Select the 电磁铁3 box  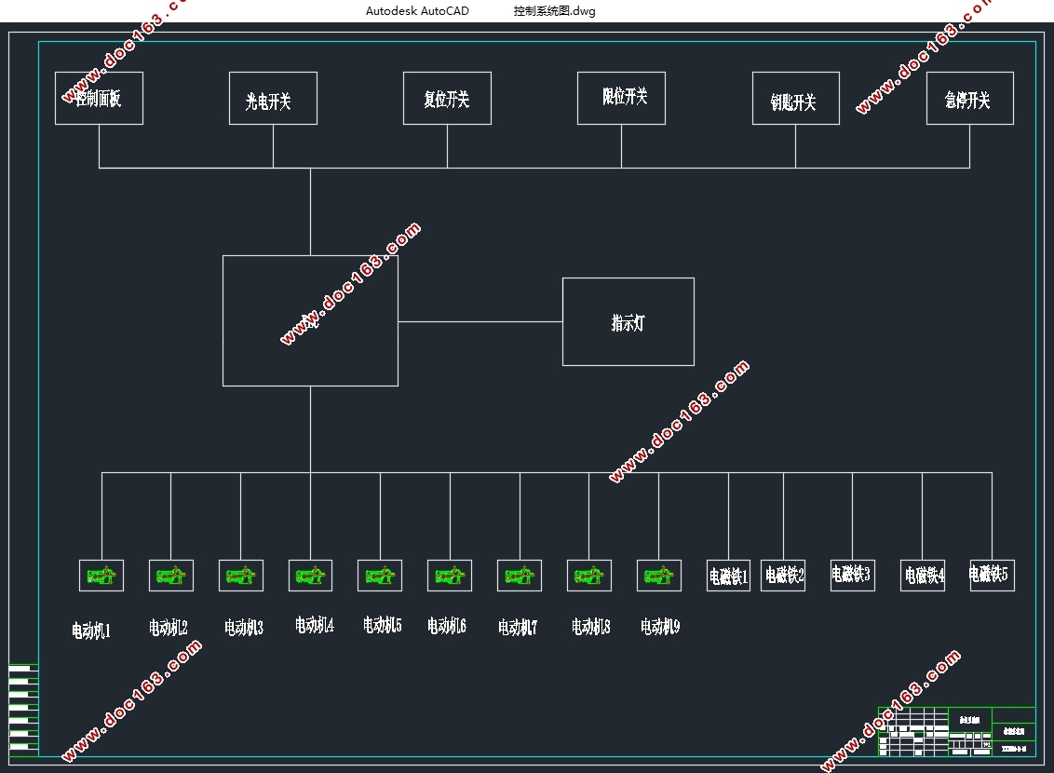click(x=852, y=575)
